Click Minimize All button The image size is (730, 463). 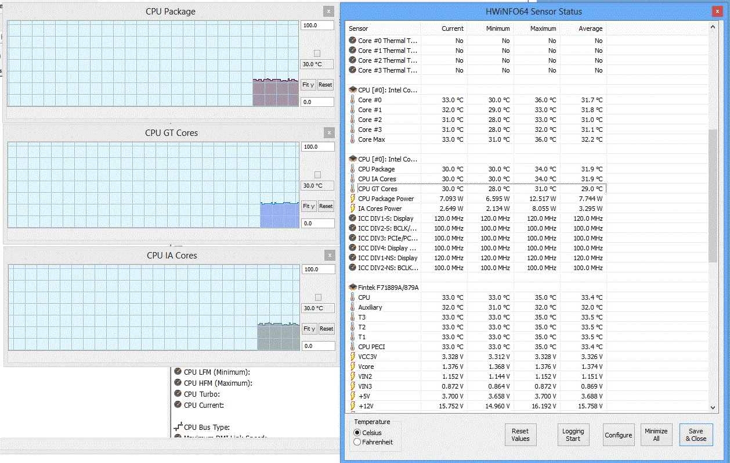[656, 435]
